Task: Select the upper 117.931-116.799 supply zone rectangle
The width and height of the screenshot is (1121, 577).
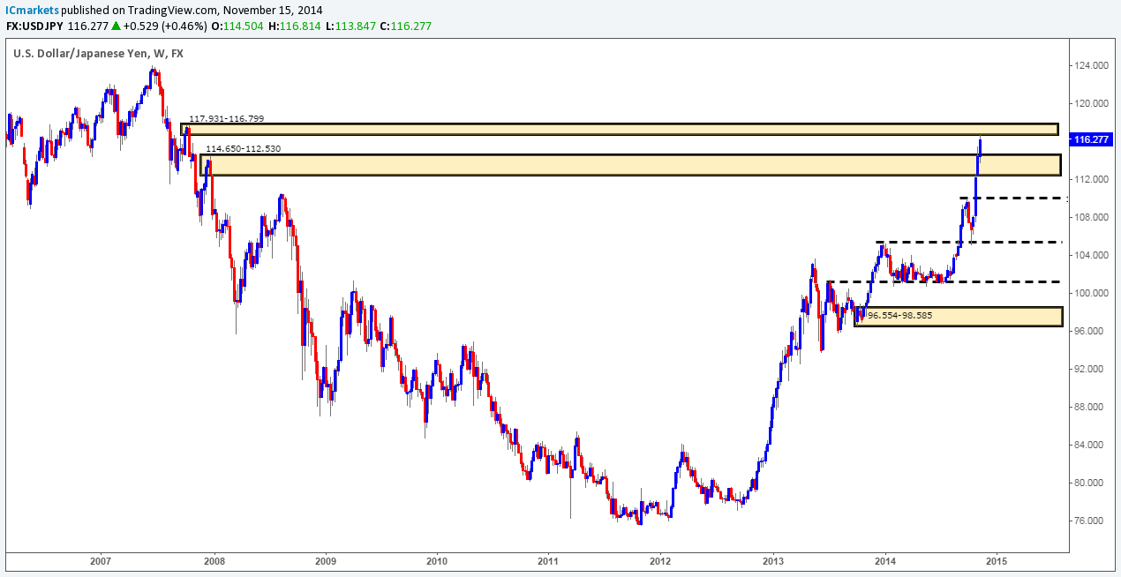Action: pyautogui.click(x=620, y=130)
